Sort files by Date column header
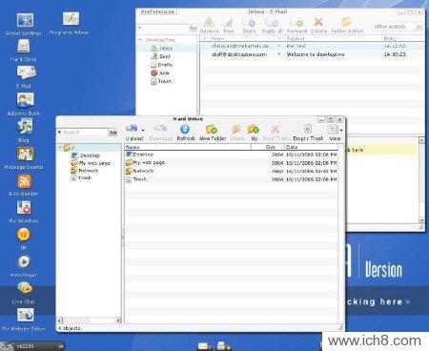The width and height of the screenshot is (429, 351). tap(312, 147)
